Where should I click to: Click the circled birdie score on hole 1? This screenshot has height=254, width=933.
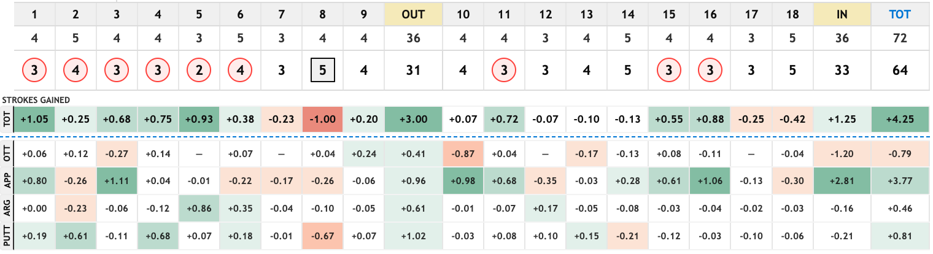click(x=34, y=71)
